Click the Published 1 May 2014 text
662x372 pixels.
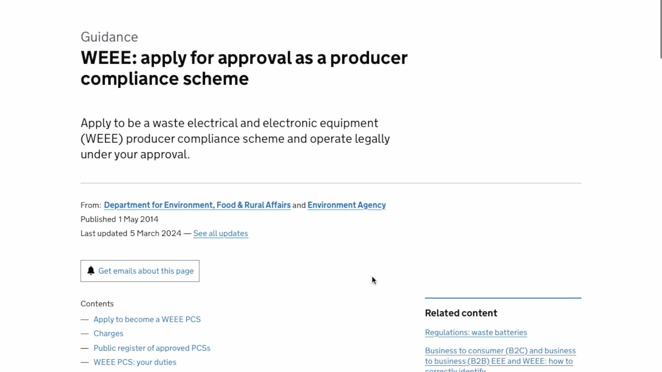[120, 219]
